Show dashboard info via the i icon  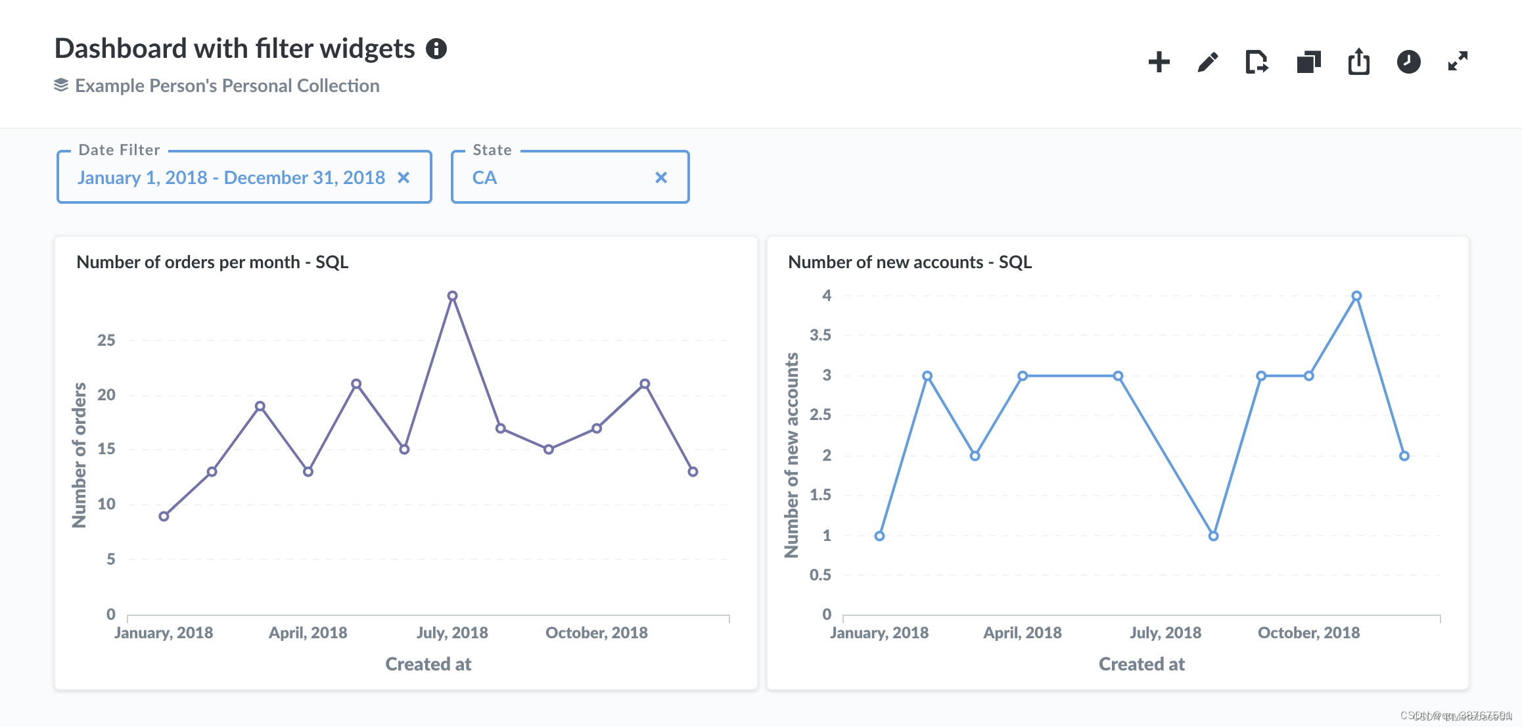tap(436, 49)
